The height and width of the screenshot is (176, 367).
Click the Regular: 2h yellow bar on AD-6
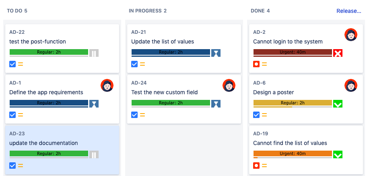pos(293,103)
